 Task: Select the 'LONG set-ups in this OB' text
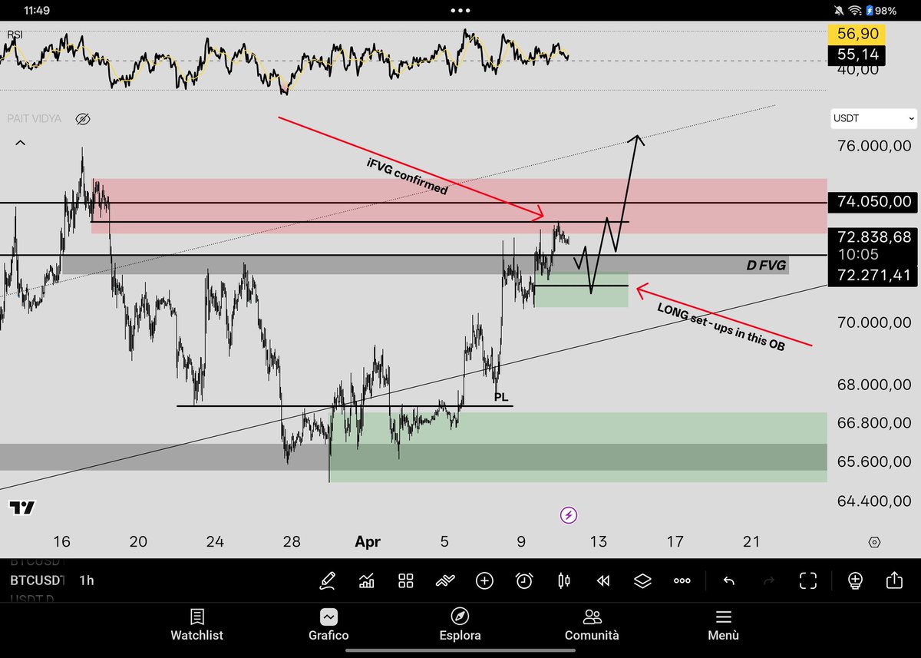[721, 326]
